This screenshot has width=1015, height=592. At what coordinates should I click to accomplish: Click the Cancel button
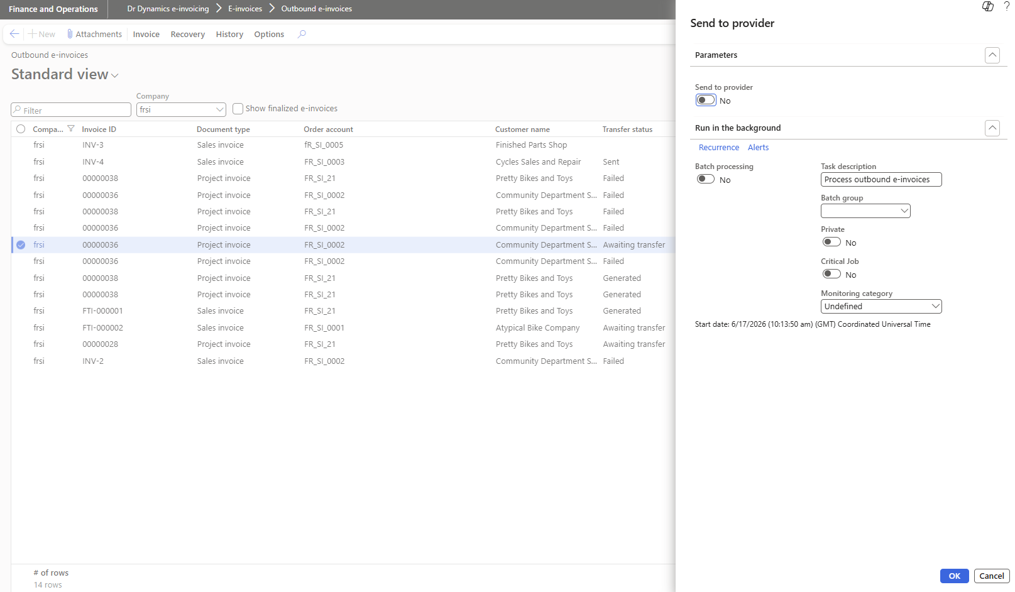(992, 576)
